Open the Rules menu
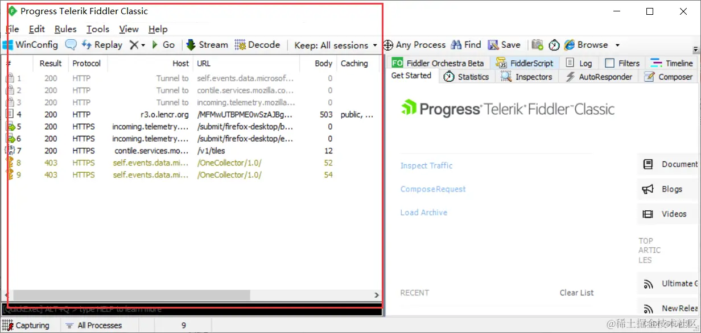Image resolution: width=701 pixels, height=333 pixels. pyautogui.click(x=65, y=29)
